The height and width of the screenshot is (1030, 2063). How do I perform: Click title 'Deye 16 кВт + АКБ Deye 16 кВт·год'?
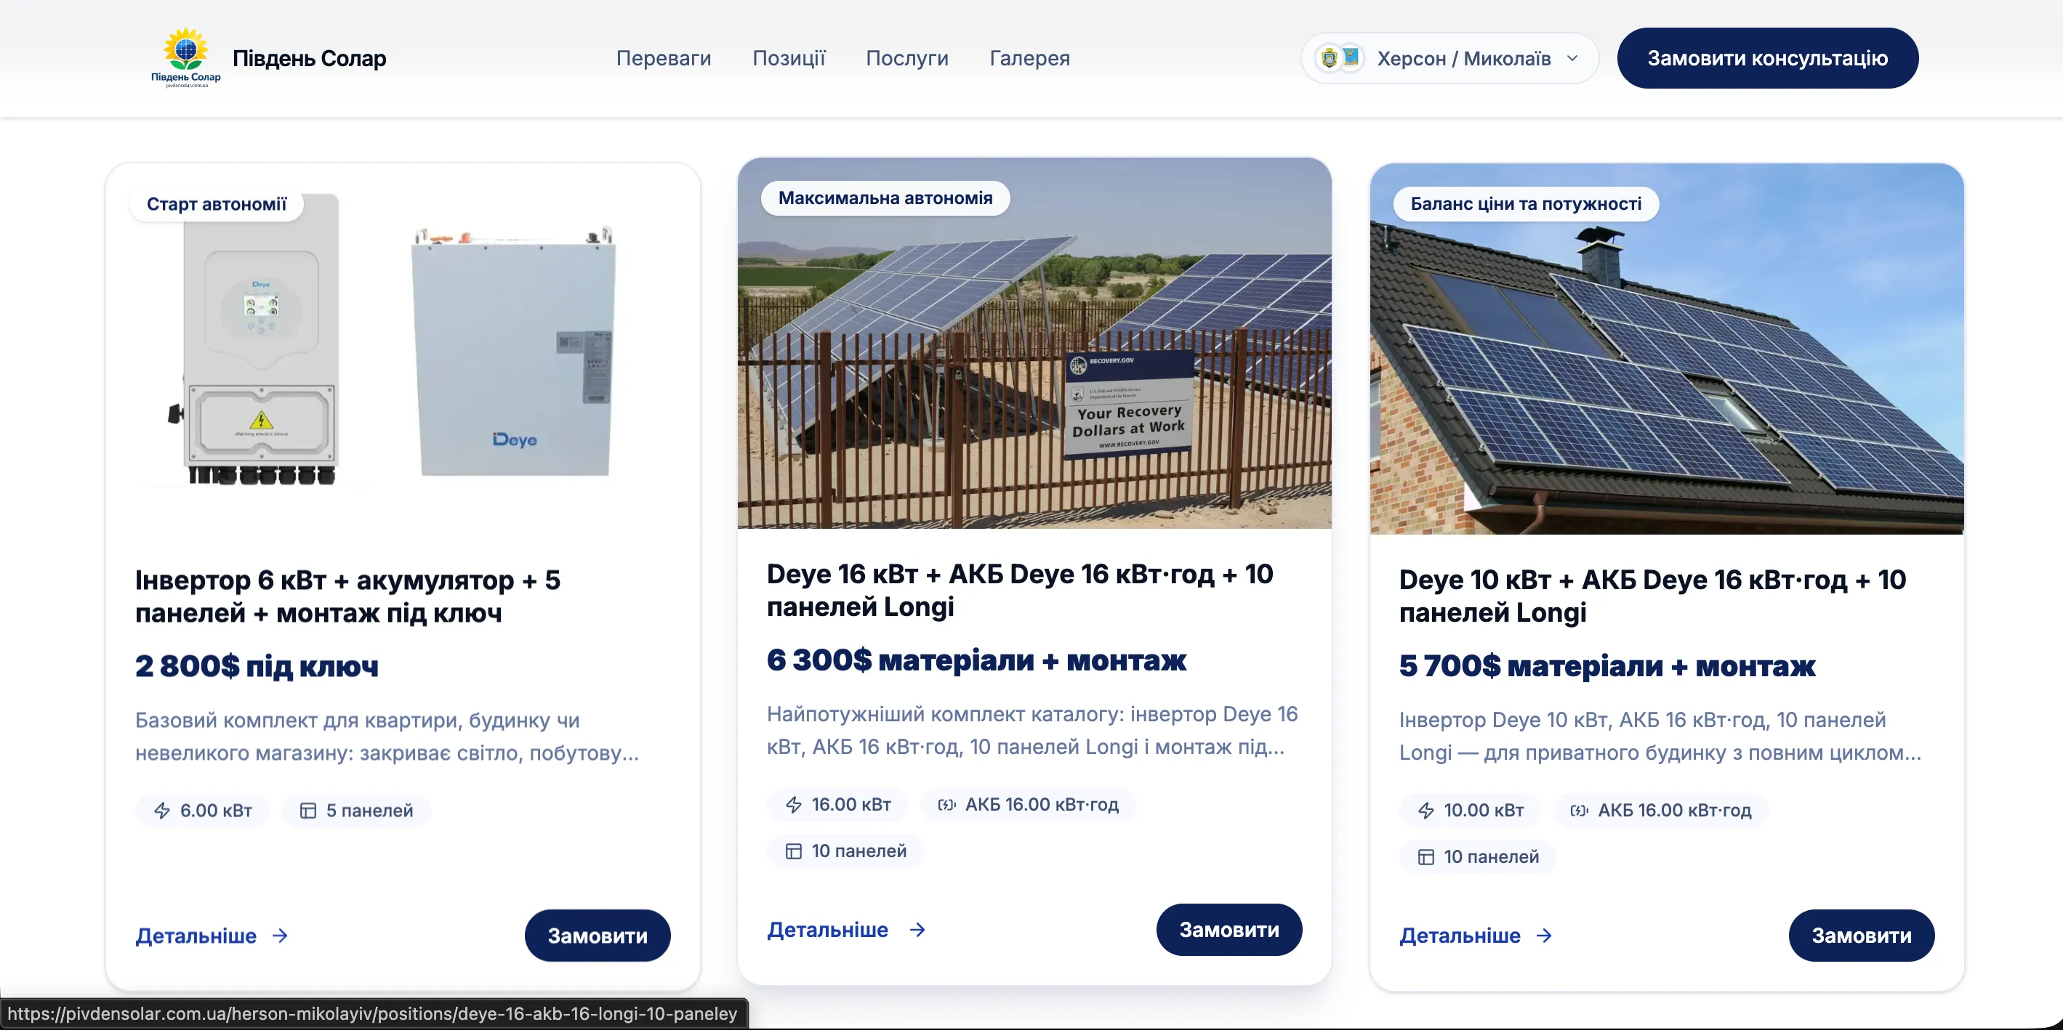pos(1021,590)
